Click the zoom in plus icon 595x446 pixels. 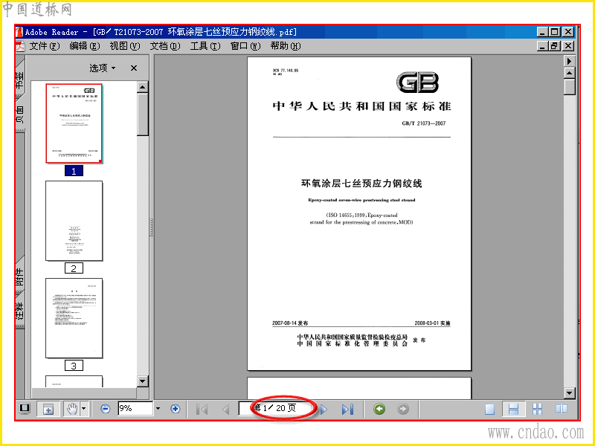175,409
